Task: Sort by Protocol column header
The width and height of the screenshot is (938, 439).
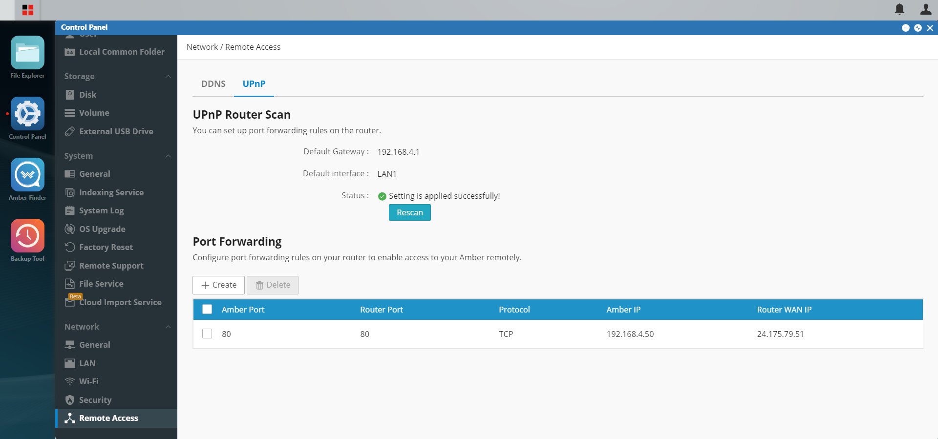Action: click(514, 310)
